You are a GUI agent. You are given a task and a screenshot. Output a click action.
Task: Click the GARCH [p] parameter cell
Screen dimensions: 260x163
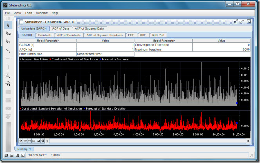(48, 45)
